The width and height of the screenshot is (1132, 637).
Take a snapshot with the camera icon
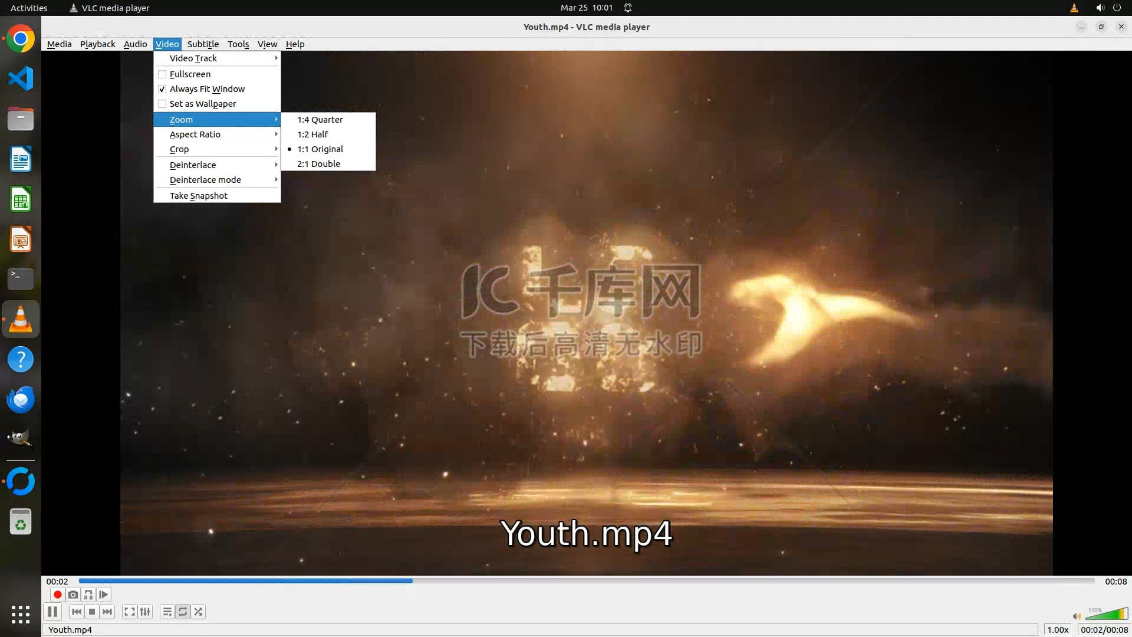73,595
